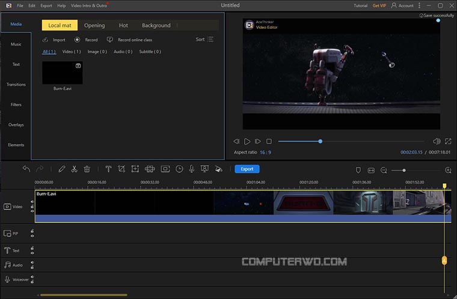
Task: Open the Transitions sidebar panel
Action: pyautogui.click(x=16, y=85)
